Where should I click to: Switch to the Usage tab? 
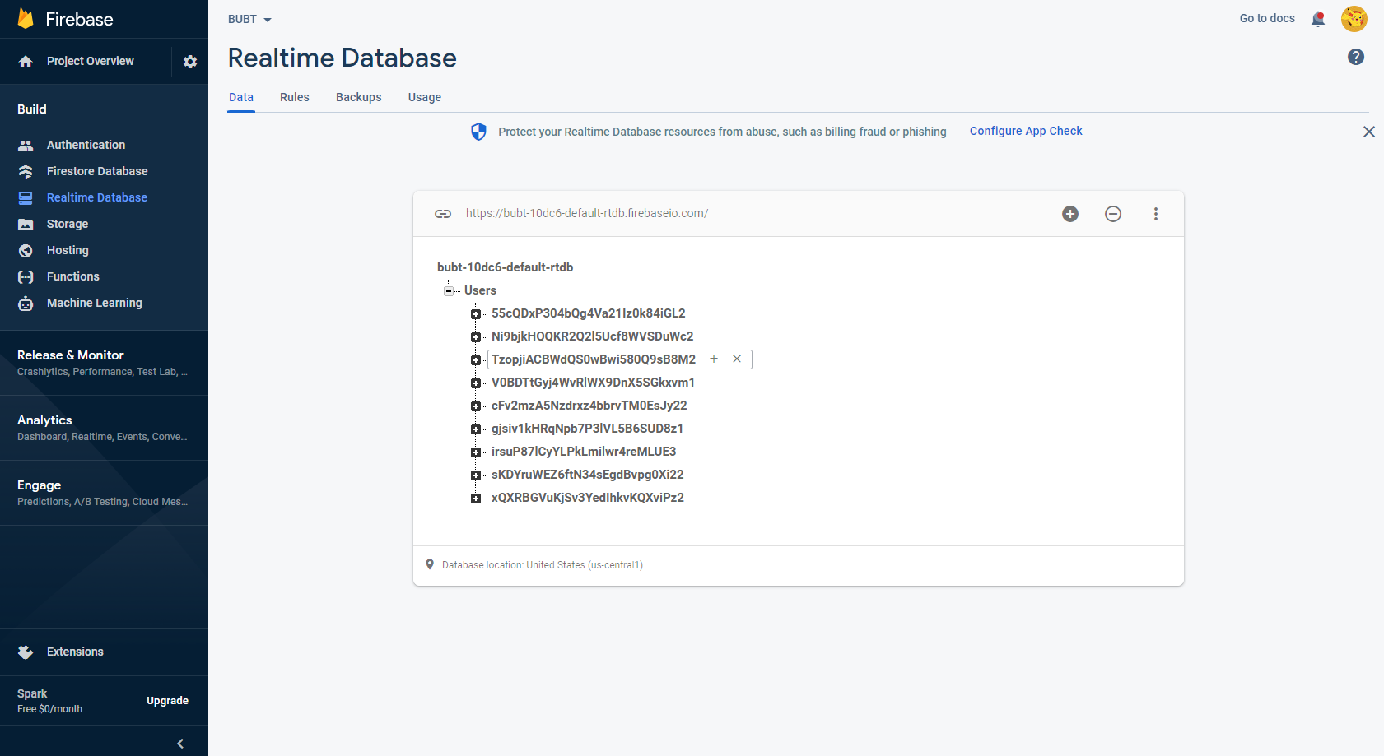click(x=424, y=97)
